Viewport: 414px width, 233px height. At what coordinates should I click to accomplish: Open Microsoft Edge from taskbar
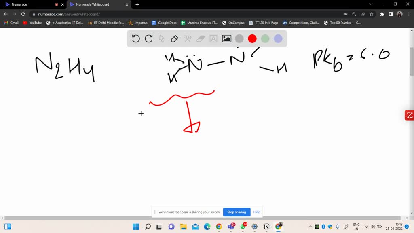[x=207, y=227]
